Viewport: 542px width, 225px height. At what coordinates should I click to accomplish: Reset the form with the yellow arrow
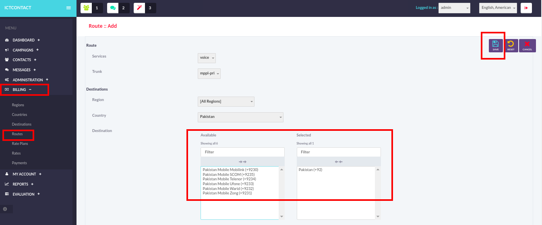[x=511, y=45]
